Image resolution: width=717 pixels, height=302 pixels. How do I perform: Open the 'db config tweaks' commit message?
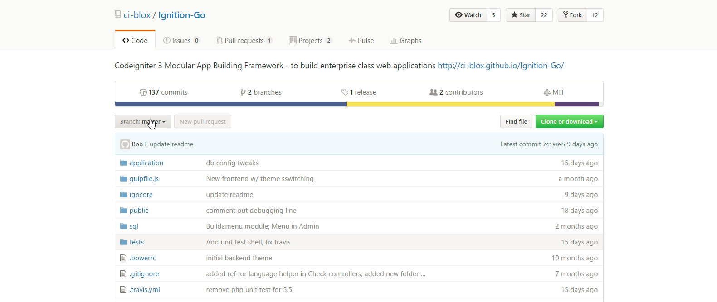[232, 163]
